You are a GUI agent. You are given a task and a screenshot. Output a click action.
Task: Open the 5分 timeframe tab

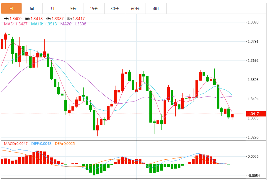coord(73,8)
